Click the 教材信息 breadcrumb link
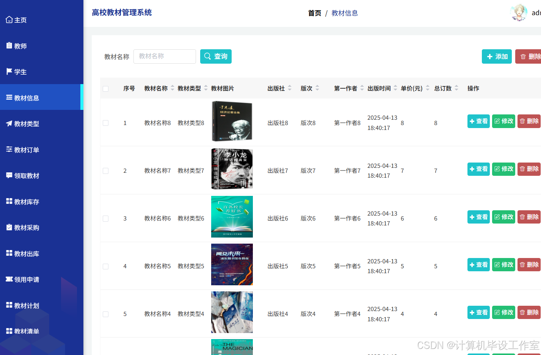 (345, 13)
